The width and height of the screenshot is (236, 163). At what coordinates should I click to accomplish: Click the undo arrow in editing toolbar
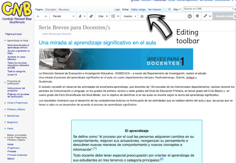[x=38, y=16]
